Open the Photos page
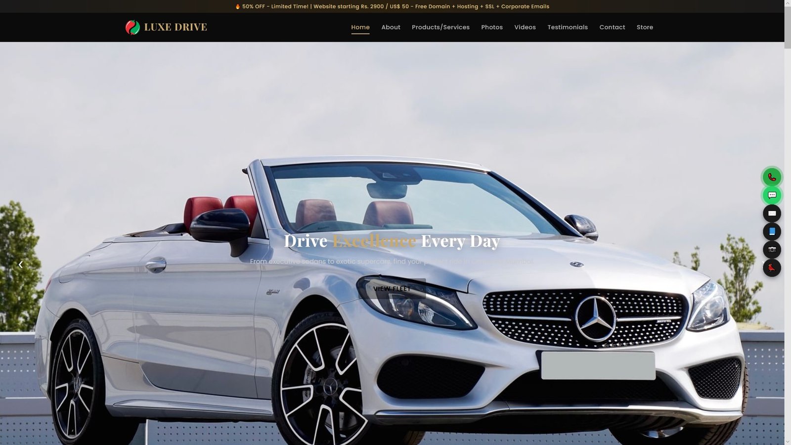 (x=492, y=27)
